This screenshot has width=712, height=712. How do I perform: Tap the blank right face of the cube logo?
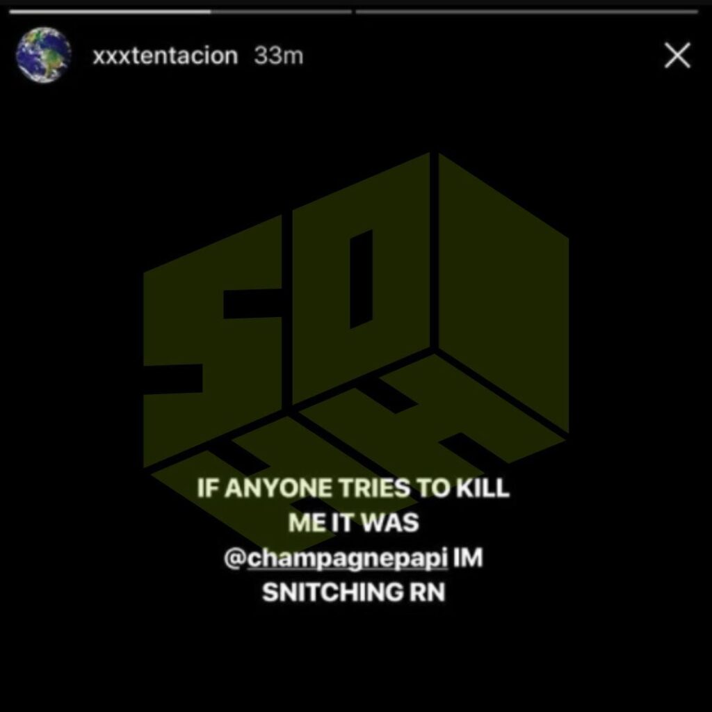click(503, 293)
